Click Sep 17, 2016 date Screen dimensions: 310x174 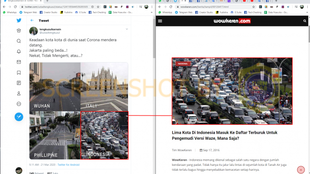(x=209, y=150)
